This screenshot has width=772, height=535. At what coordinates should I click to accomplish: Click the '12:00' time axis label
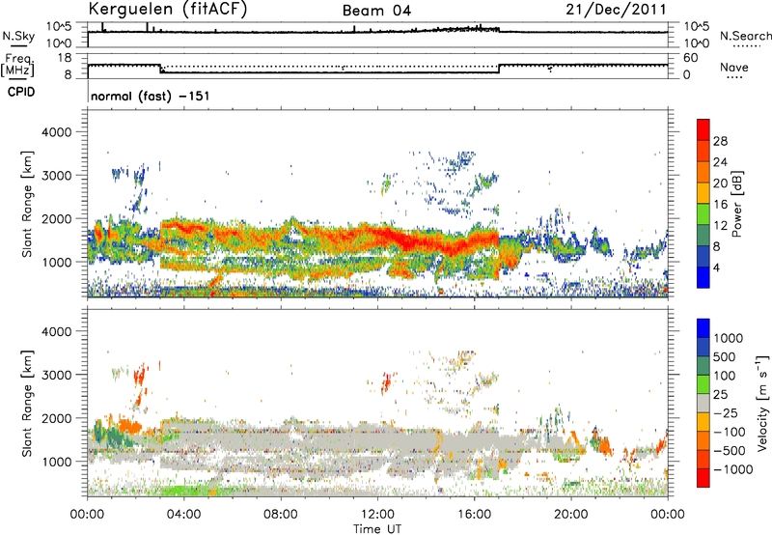(377, 515)
